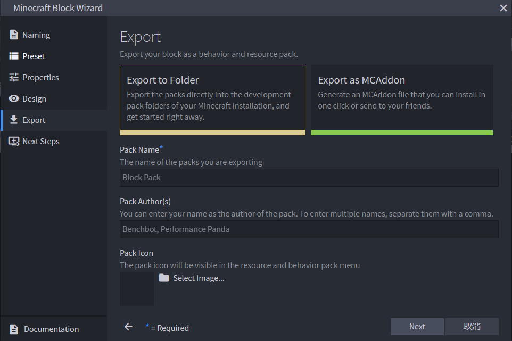Go to the Design page
Image resolution: width=512 pixels, height=341 pixels.
[54, 98]
